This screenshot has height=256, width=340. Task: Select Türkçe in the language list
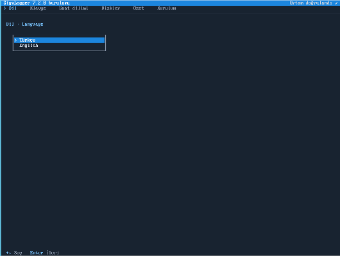[59, 41]
